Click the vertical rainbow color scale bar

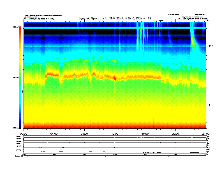tap(20, 78)
